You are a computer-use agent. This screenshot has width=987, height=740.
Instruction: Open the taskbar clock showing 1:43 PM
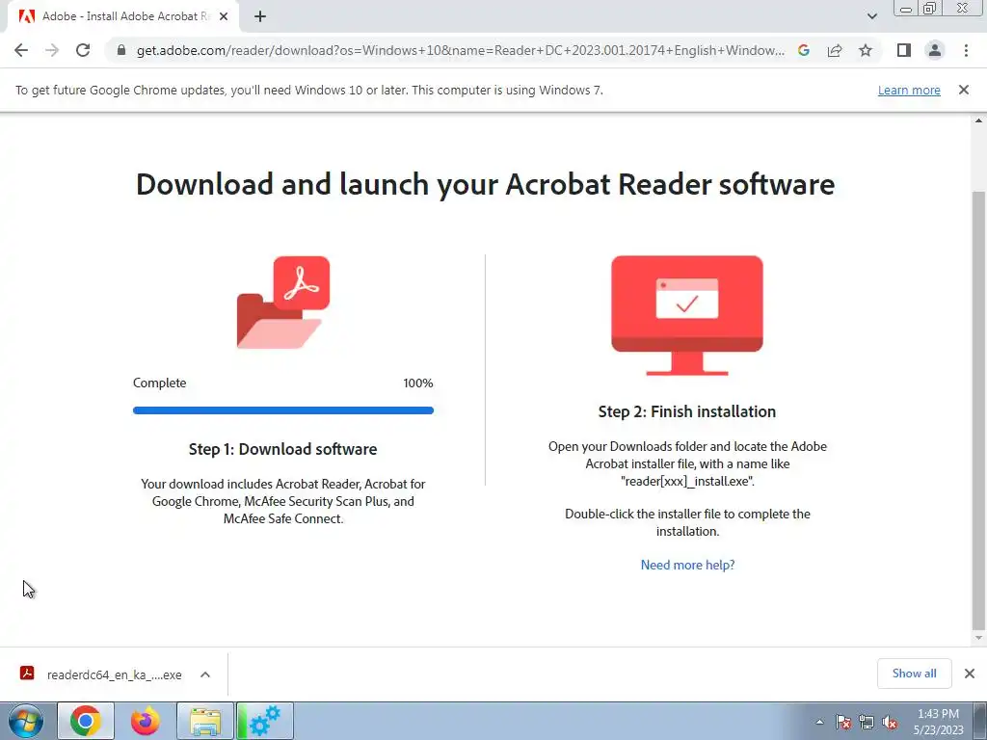[938, 722]
